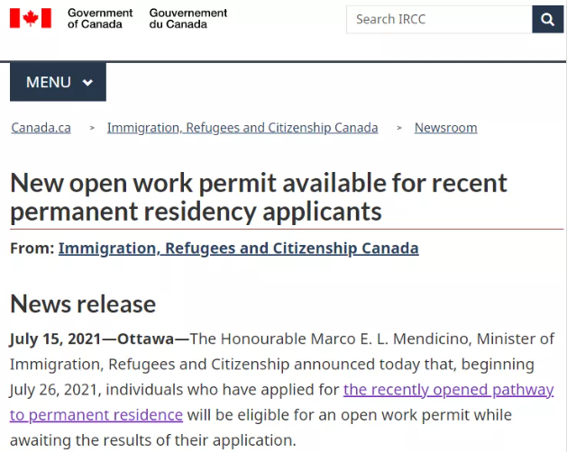Viewport: 567px width, 452px height.
Task: Click the News release heading
Action: pos(83,303)
